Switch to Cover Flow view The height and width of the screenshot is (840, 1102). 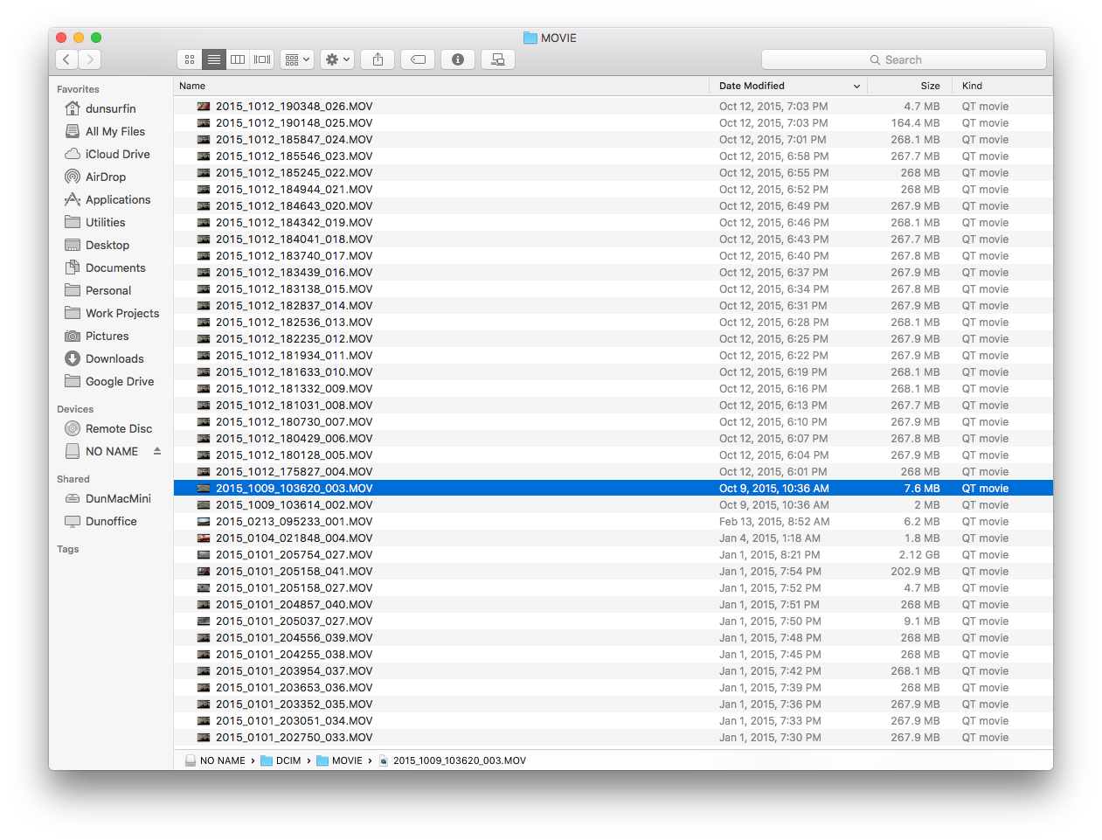click(x=262, y=59)
